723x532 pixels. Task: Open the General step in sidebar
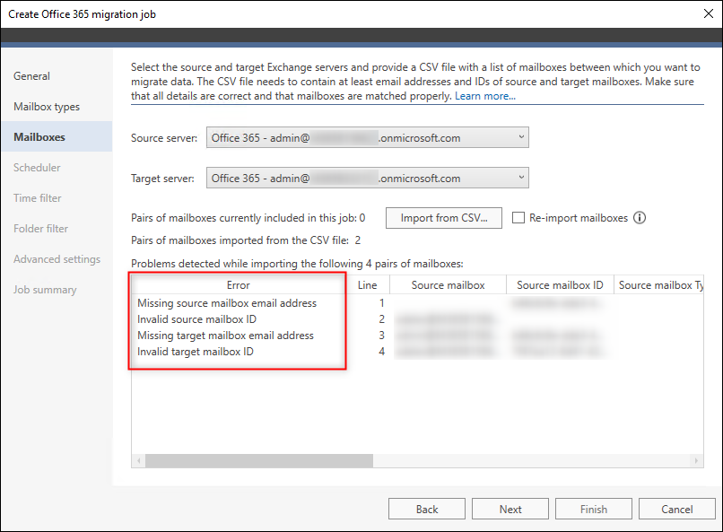[31, 76]
